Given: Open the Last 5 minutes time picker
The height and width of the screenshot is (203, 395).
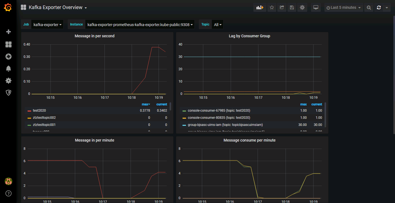Looking at the screenshot, I should point(344,7).
